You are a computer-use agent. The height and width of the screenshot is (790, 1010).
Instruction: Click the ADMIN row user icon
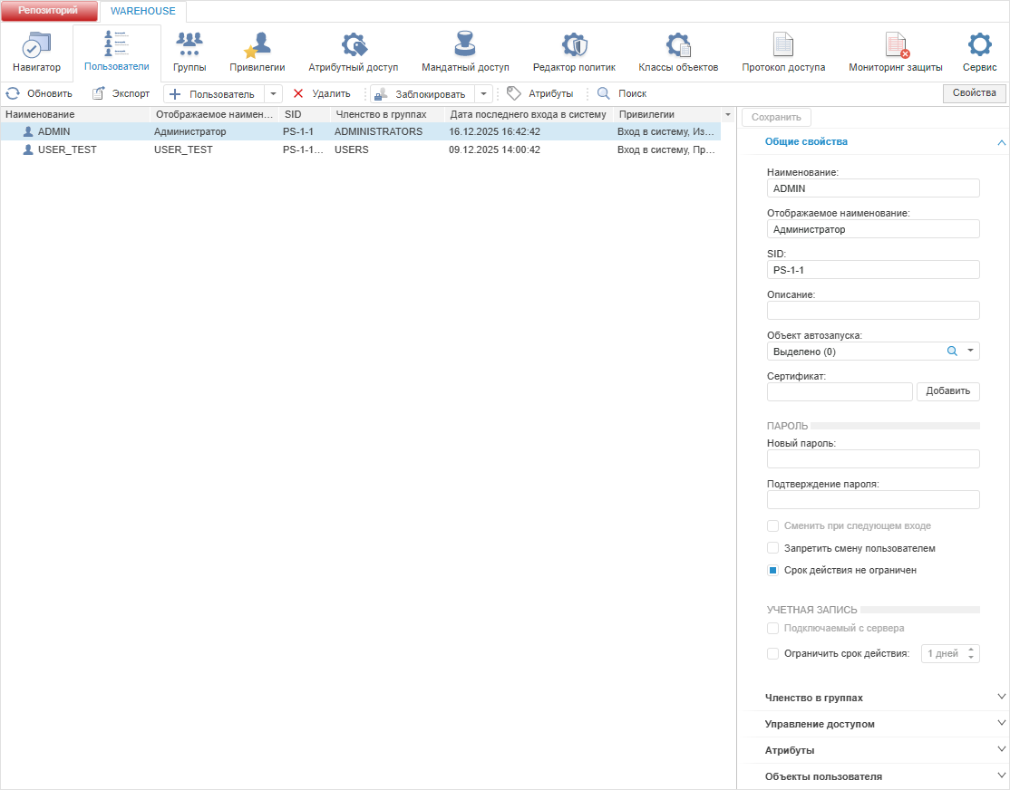click(28, 131)
